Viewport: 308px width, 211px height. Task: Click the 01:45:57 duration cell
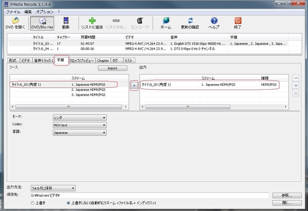tap(87, 44)
